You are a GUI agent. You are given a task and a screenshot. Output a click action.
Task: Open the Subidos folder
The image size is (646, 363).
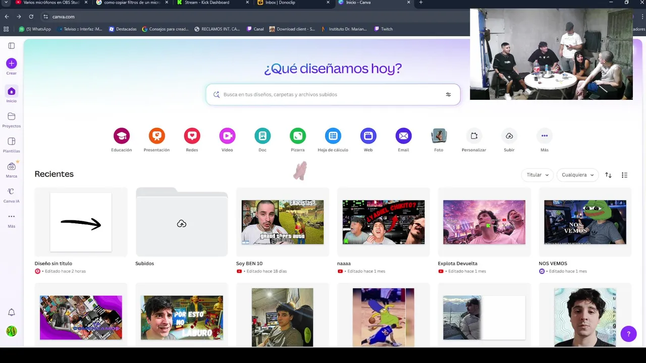[x=182, y=222]
